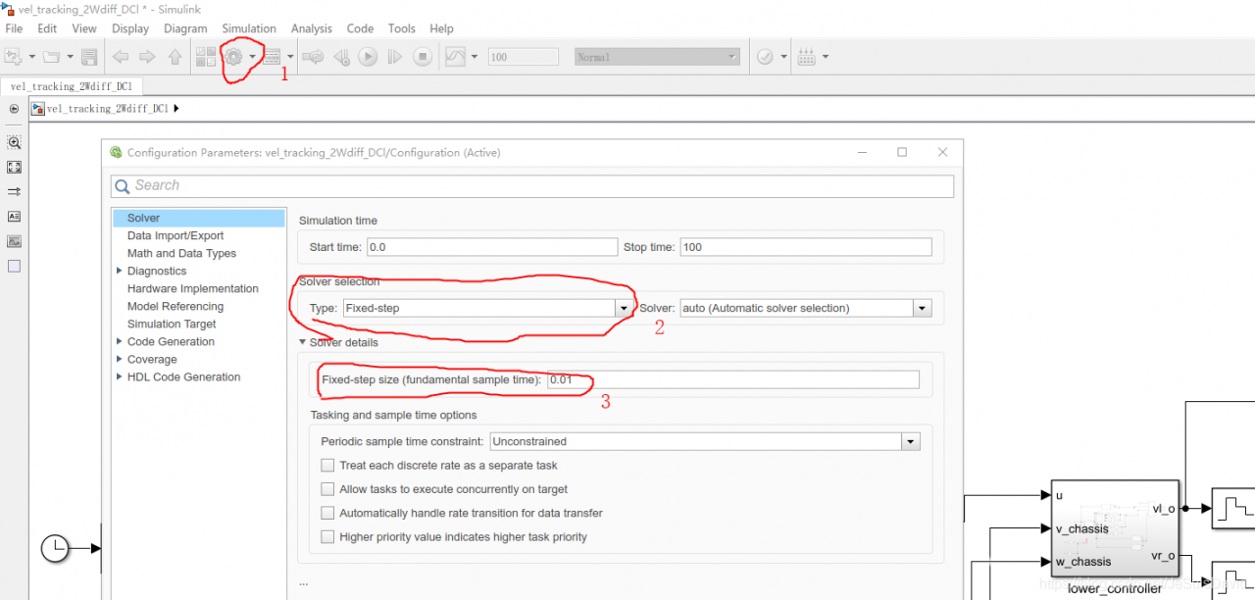Stop the simulation with Stop button
The image size is (1255, 600).
[422, 57]
